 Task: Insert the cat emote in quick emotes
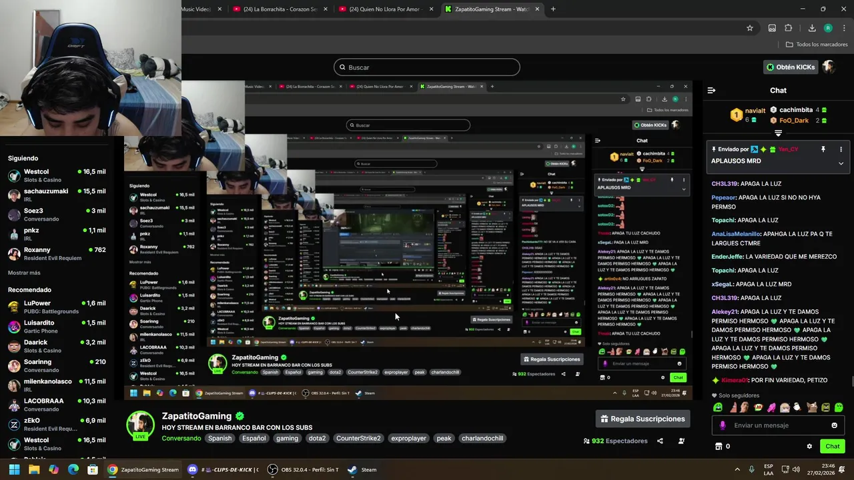tap(812, 407)
